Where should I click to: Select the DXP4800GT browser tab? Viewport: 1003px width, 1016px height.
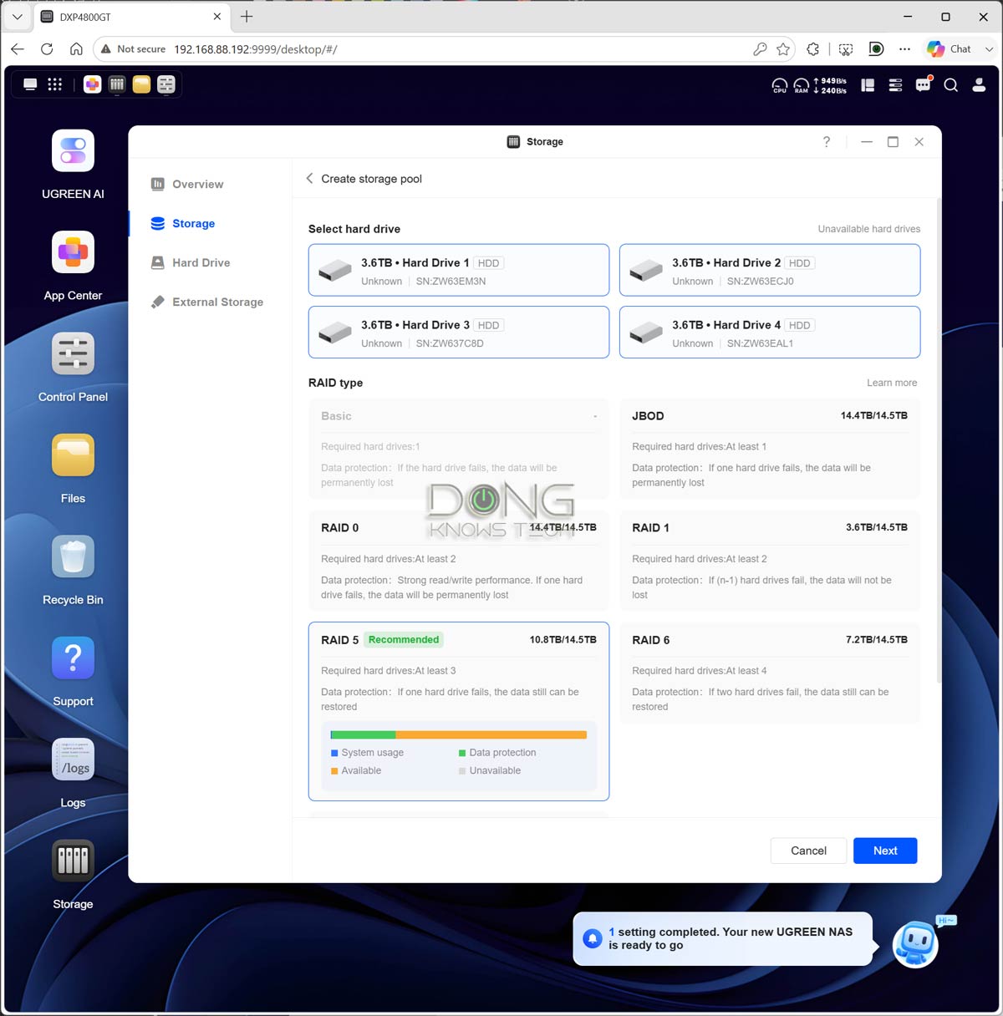tap(132, 17)
